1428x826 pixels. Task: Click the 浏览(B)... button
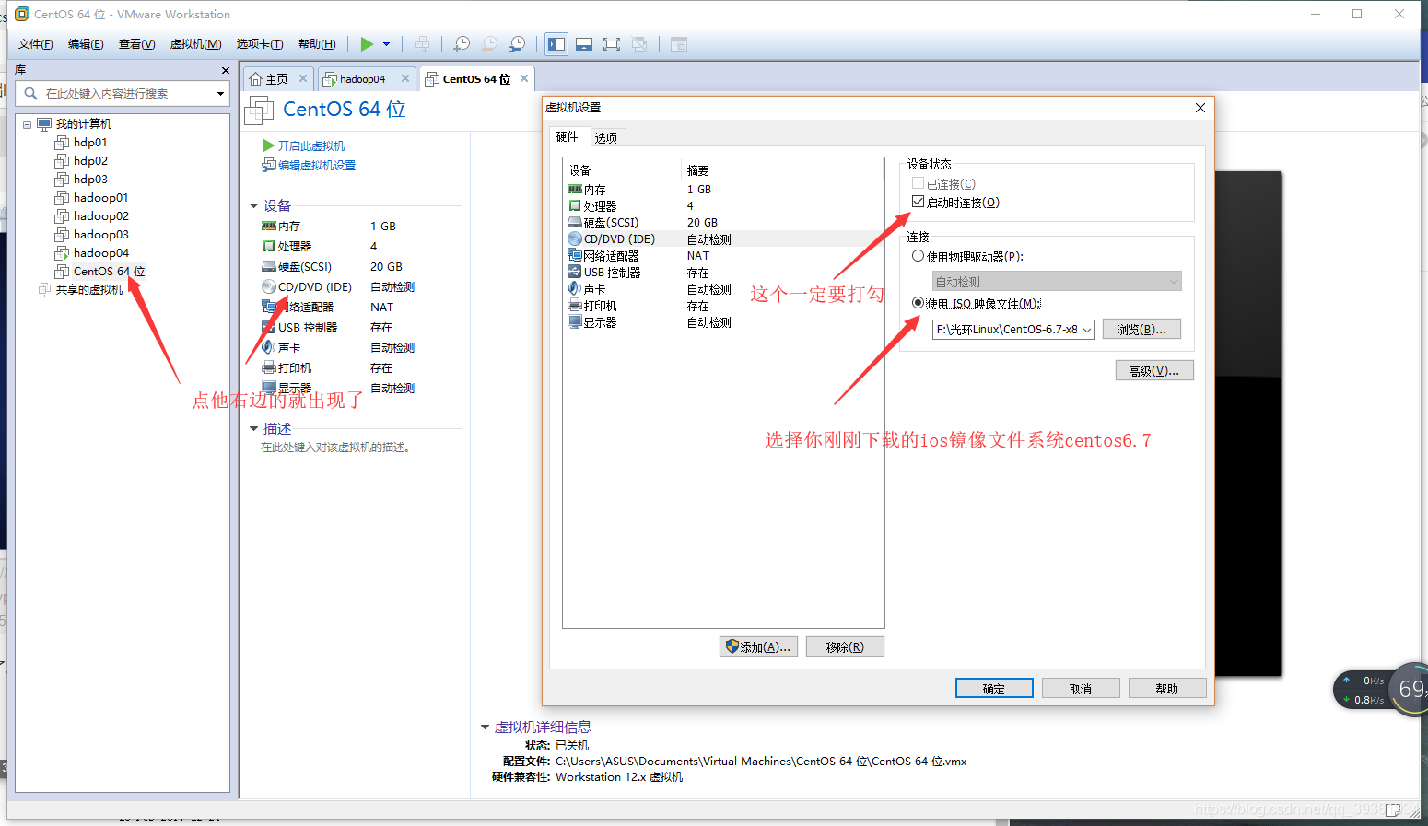[x=1141, y=329]
